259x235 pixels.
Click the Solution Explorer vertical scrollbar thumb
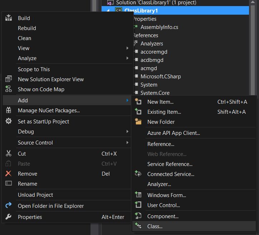point(253,50)
